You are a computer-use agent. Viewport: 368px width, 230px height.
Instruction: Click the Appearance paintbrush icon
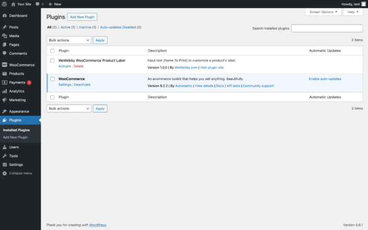5,111
